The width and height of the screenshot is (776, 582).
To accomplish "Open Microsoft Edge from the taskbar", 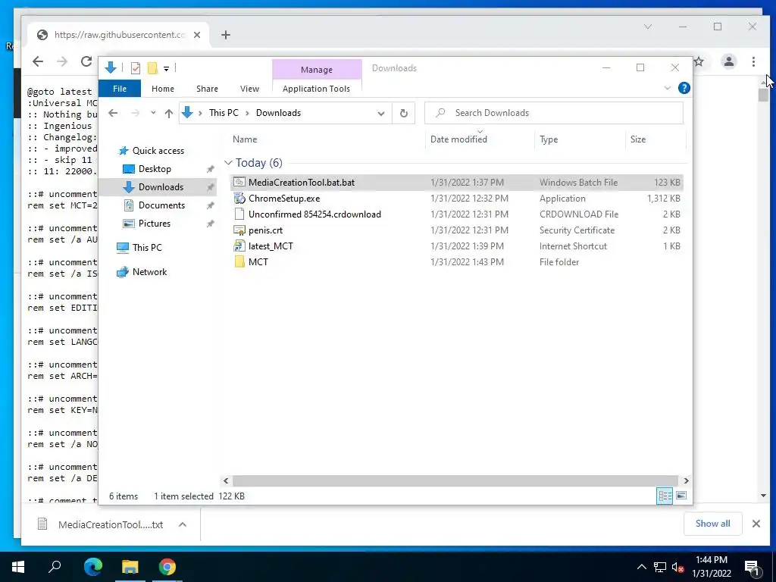I will coord(92,567).
